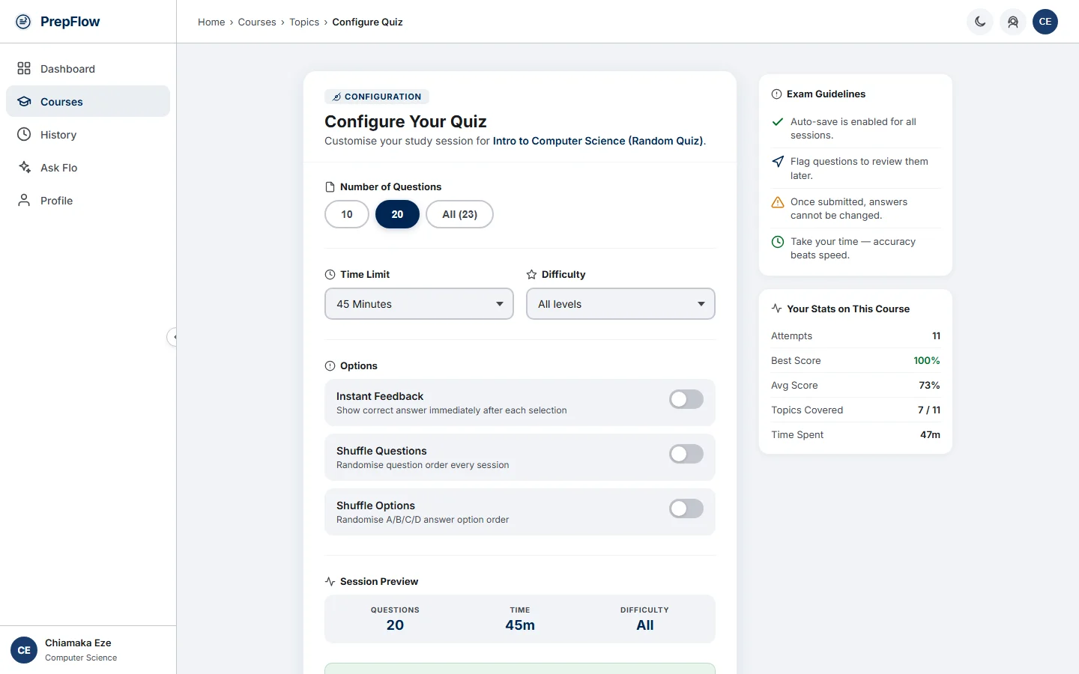Click the Topics breadcrumb link
Viewport: 1079px width, 674px height.
pyautogui.click(x=304, y=22)
